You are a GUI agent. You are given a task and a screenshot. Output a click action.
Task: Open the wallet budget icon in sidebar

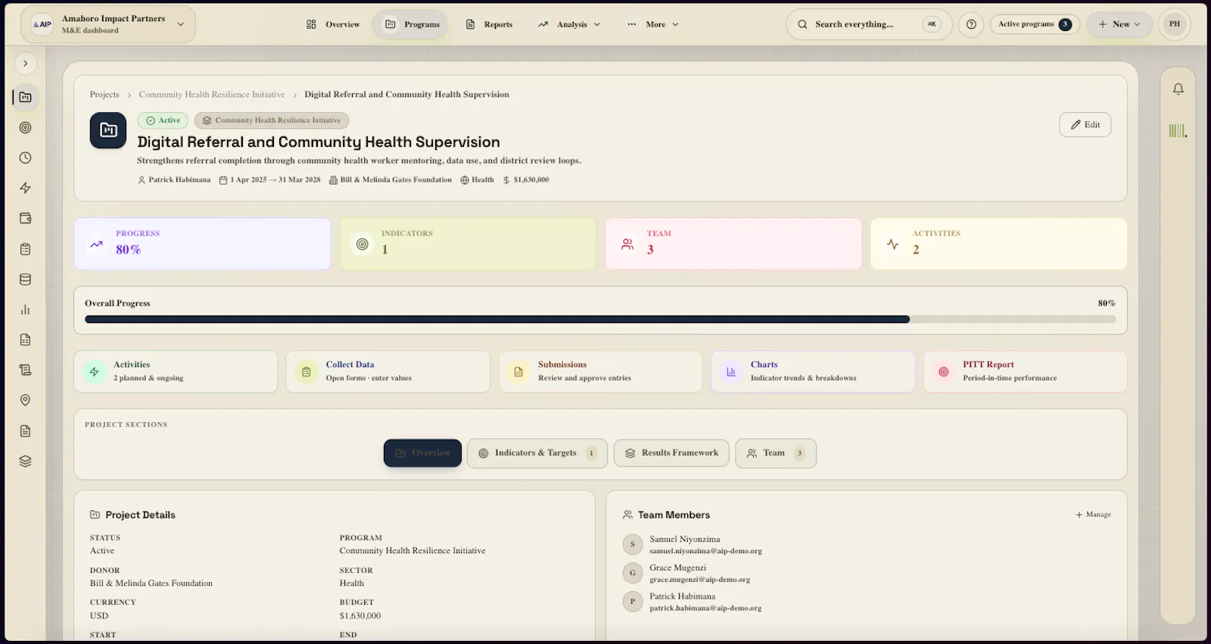coord(25,219)
